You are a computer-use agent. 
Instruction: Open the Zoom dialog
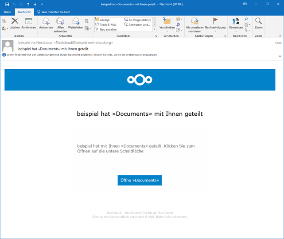tap(258, 24)
